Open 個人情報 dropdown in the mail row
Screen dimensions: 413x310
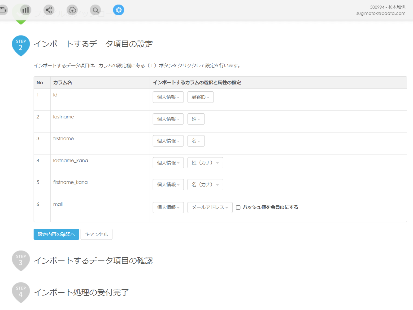[168, 207]
